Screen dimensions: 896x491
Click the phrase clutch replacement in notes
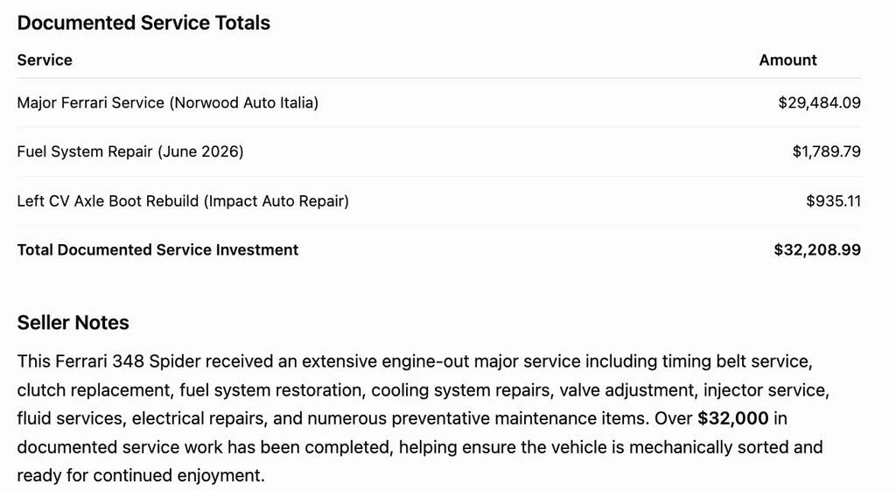(94, 390)
